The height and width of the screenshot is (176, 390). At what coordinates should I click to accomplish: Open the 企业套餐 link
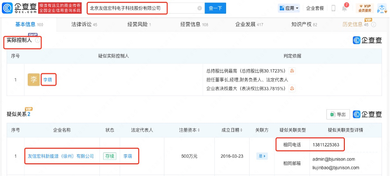click(x=315, y=8)
